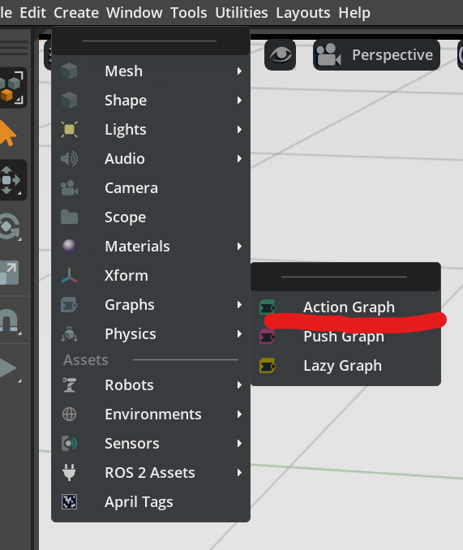Image resolution: width=463 pixels, height=550 pixels.
Task: Expand the Physics submenu arrow
Action: coord(239,334)
